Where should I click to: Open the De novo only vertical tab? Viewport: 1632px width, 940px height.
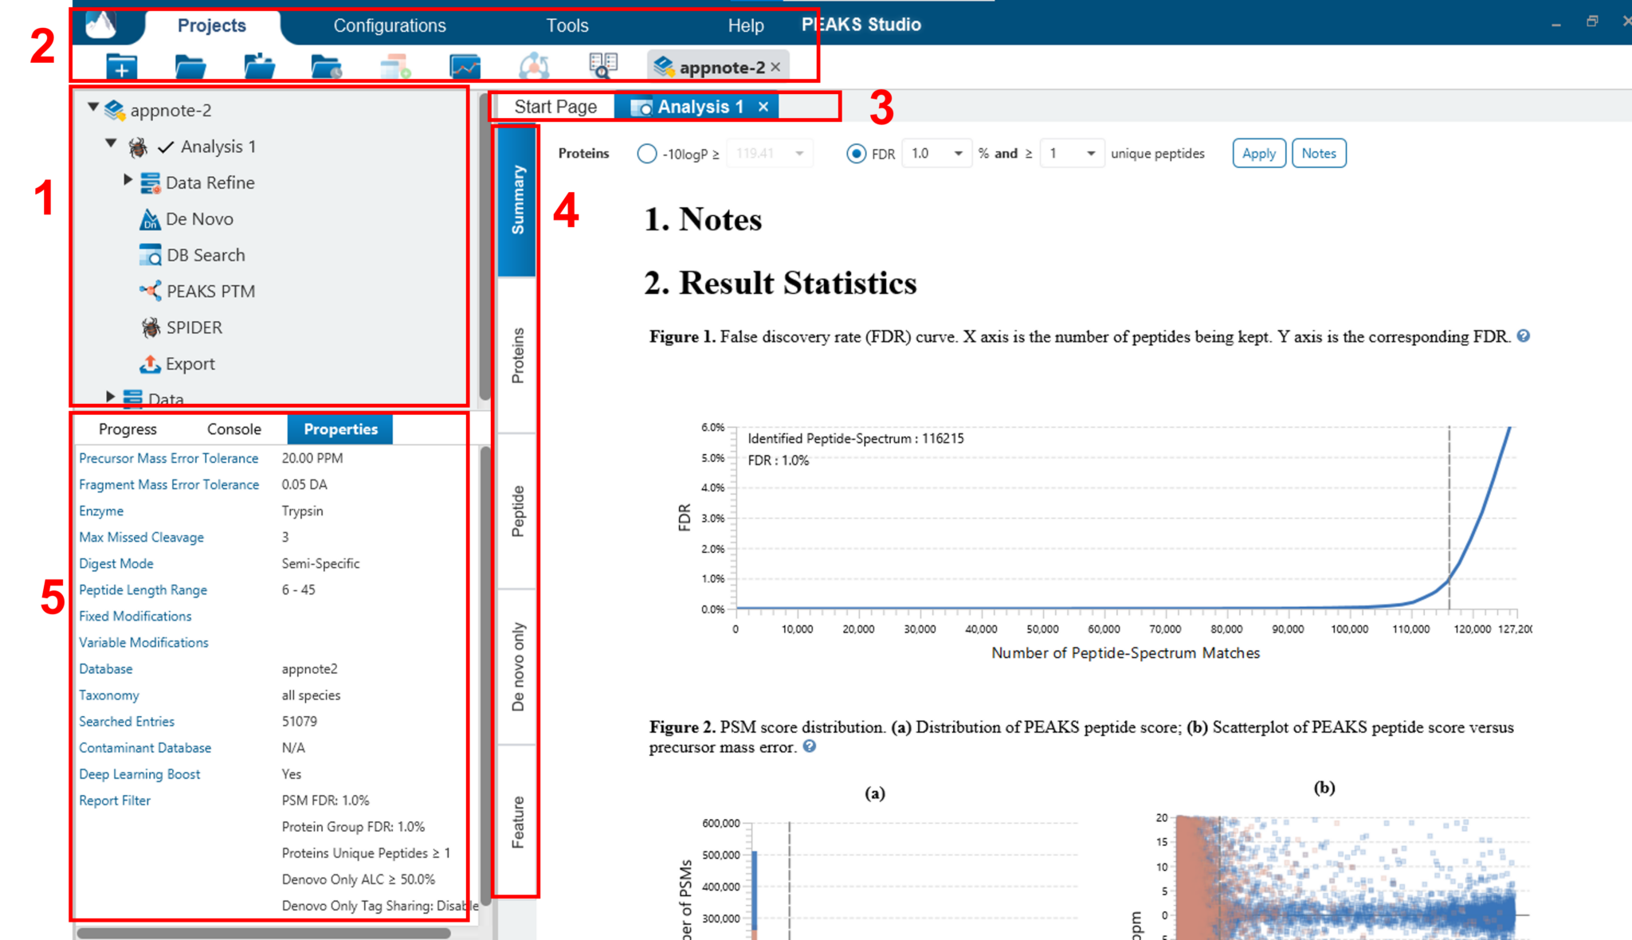click(517, 668)
